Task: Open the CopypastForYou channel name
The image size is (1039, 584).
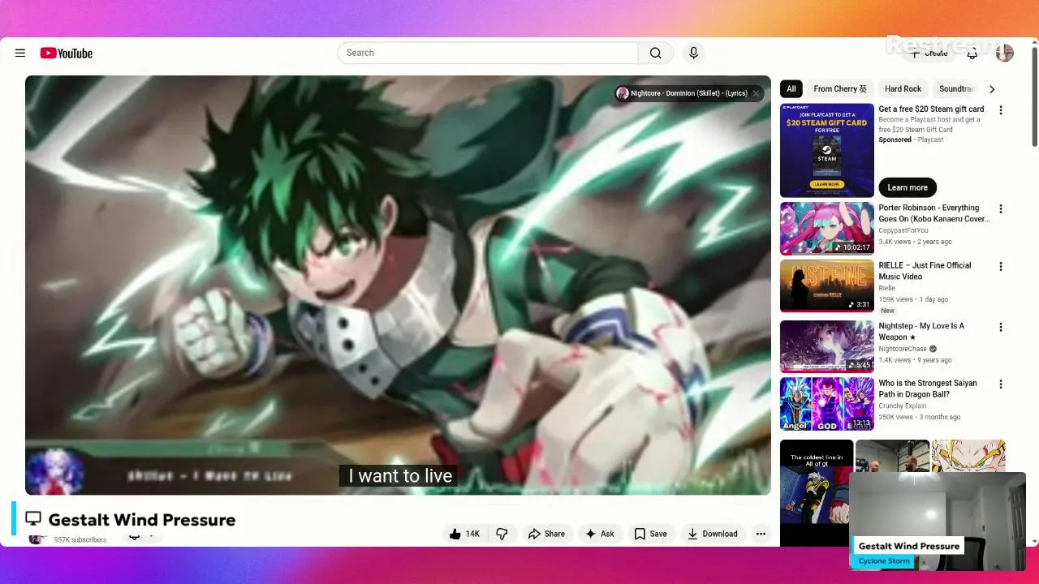Action: pyautogui.click(x=903, y=230)
